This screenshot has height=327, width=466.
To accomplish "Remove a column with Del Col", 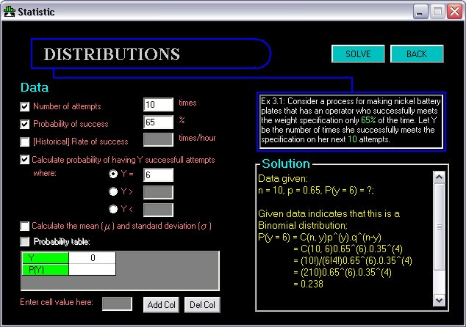I will pyautogui.click(x=202, y=305).
